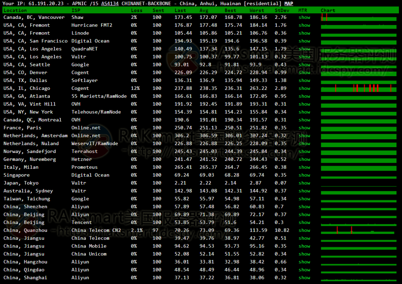
Task: Show MTR for France, Paris row
Action: click(304, 128)
